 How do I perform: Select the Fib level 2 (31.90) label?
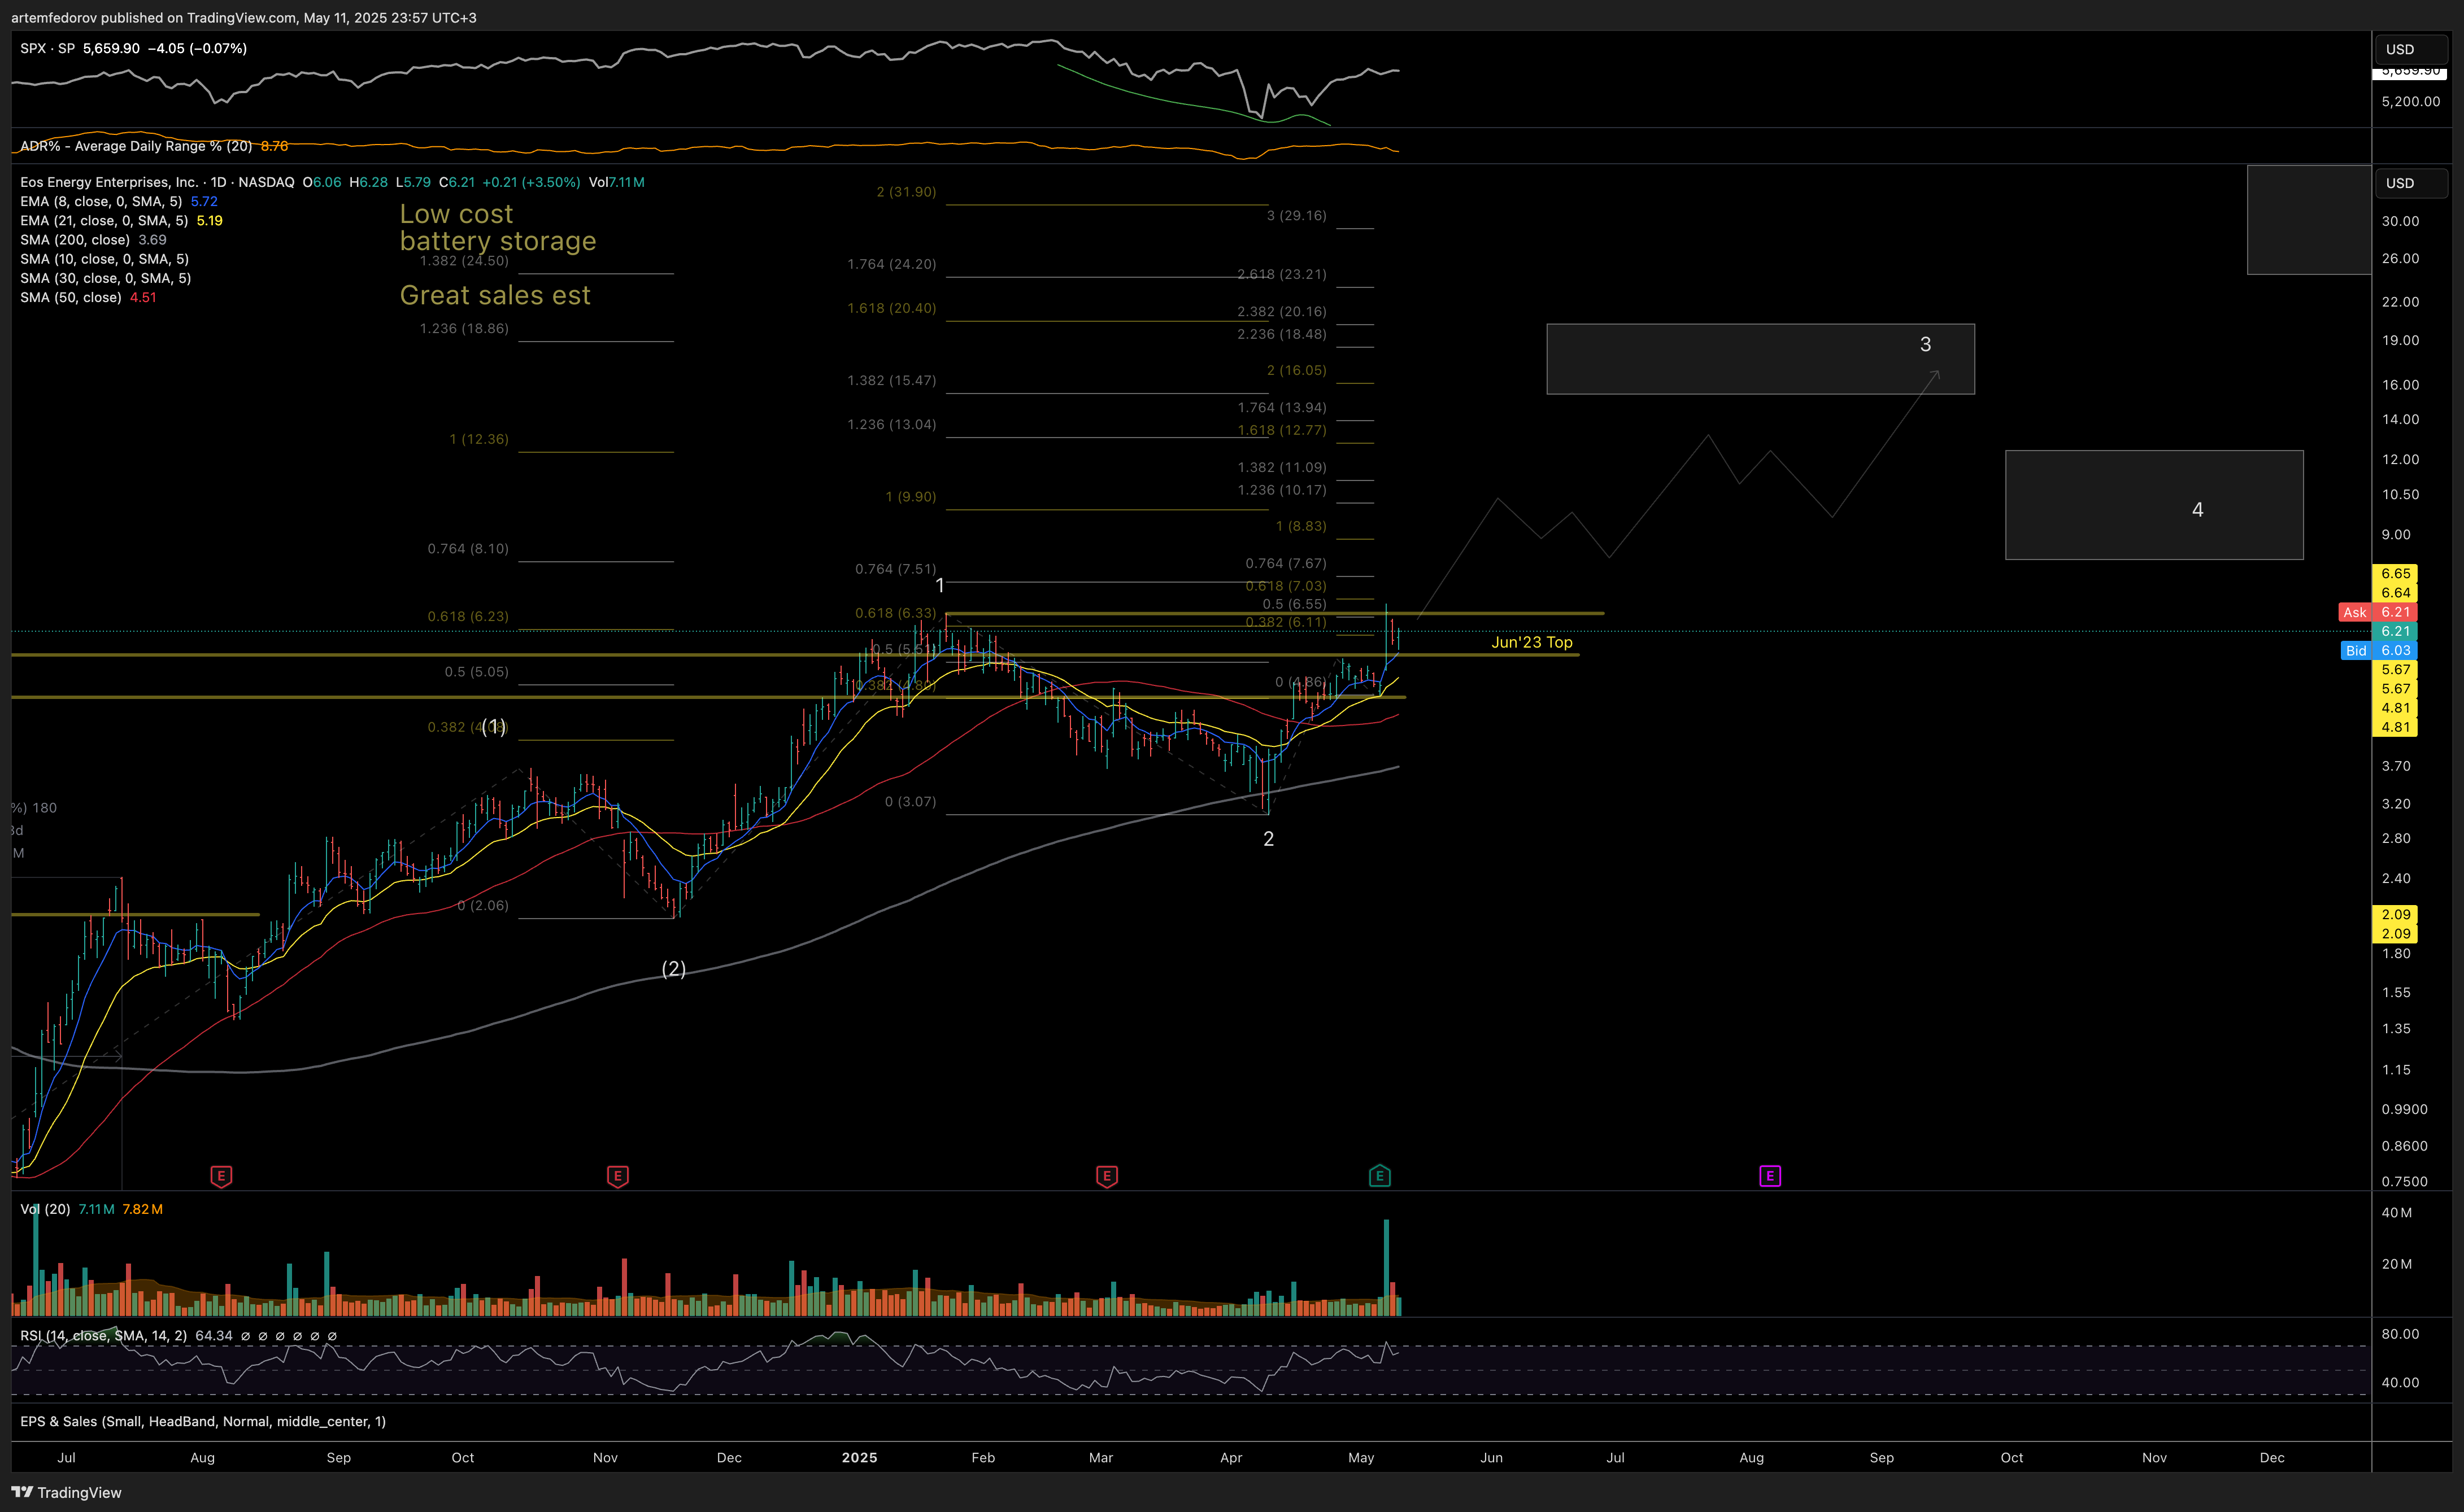tap(907, 191)
